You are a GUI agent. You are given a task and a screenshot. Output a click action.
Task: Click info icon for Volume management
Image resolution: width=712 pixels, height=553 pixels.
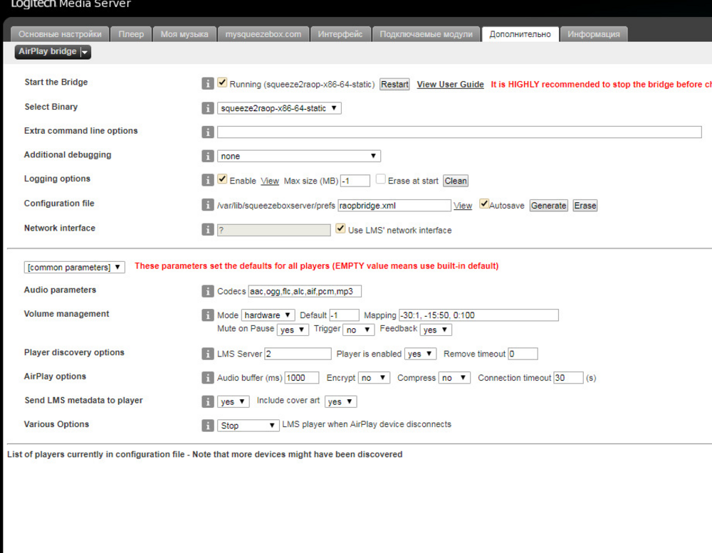pos(207,315)
